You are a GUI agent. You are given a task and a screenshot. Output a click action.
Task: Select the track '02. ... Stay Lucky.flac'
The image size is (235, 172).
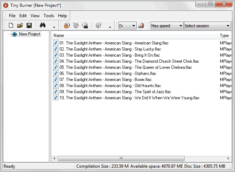click(110, 49)
